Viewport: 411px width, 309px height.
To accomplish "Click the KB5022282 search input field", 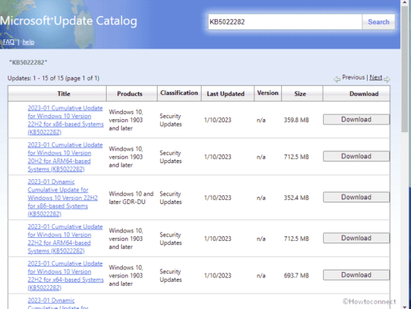I will 285,22.
